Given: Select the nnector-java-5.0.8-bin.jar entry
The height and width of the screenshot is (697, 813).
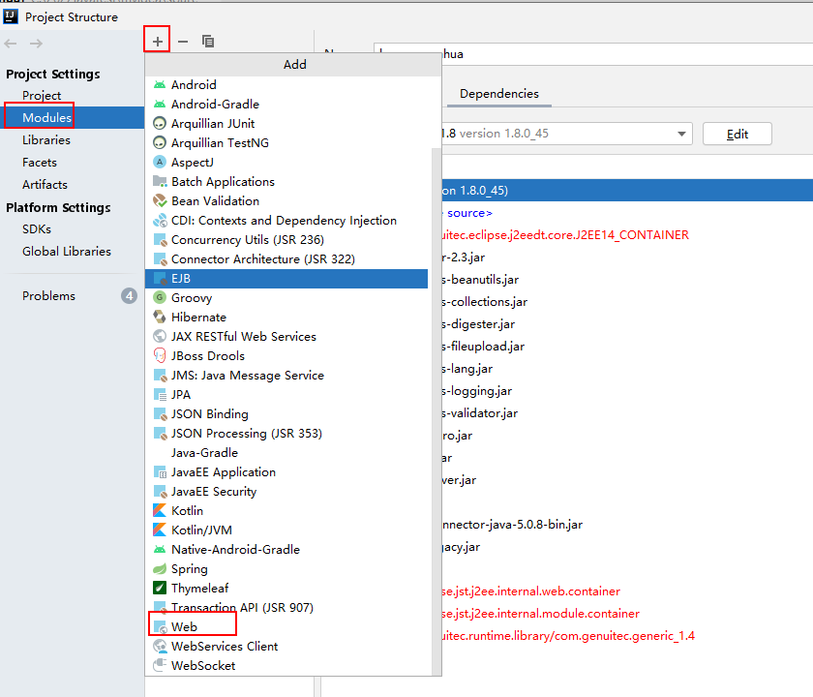Looking at the screenshot, I should coord(512,525).
